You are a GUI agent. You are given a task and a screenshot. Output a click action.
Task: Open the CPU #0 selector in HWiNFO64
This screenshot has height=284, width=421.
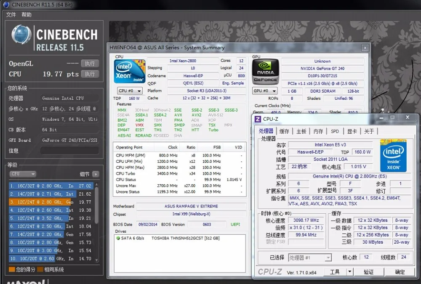point(130,91)
